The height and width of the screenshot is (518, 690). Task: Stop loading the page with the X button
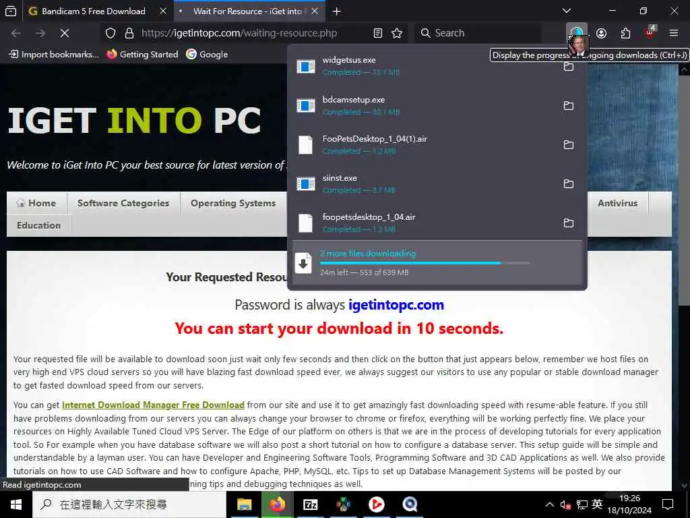[x=64, y=33]
